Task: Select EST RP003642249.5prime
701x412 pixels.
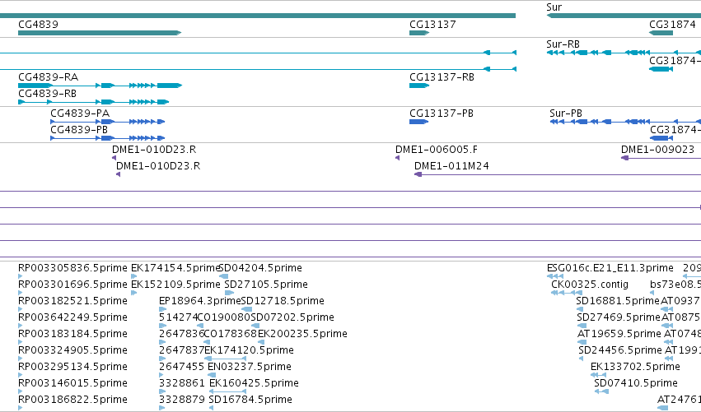Action: point(72,317)
